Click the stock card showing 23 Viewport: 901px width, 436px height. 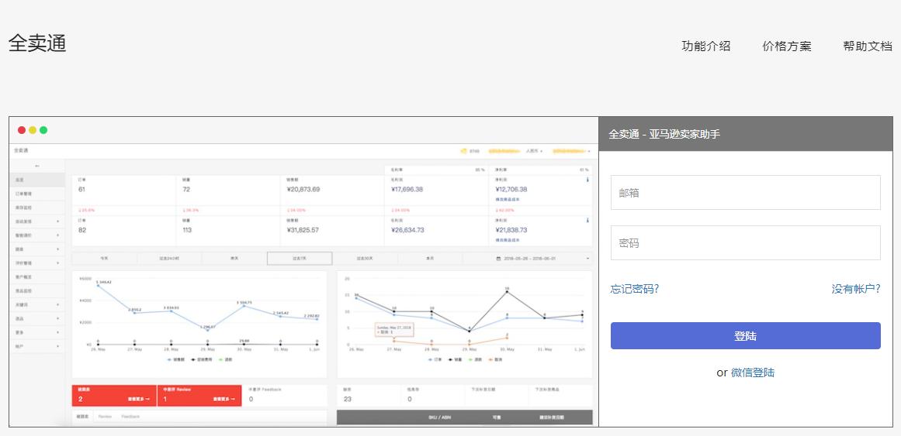pos(369,395)
